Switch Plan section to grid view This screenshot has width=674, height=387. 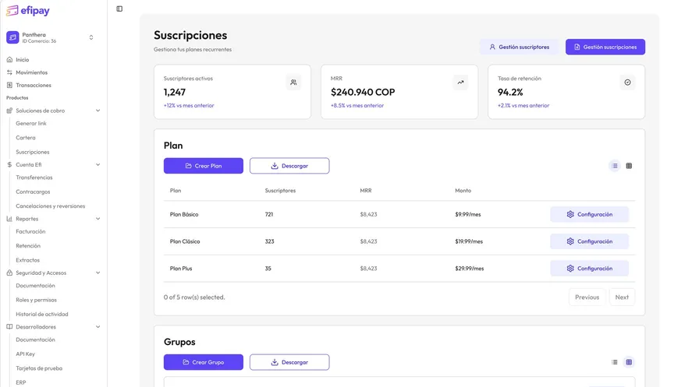pyautogui.click(x=629, y=166)
